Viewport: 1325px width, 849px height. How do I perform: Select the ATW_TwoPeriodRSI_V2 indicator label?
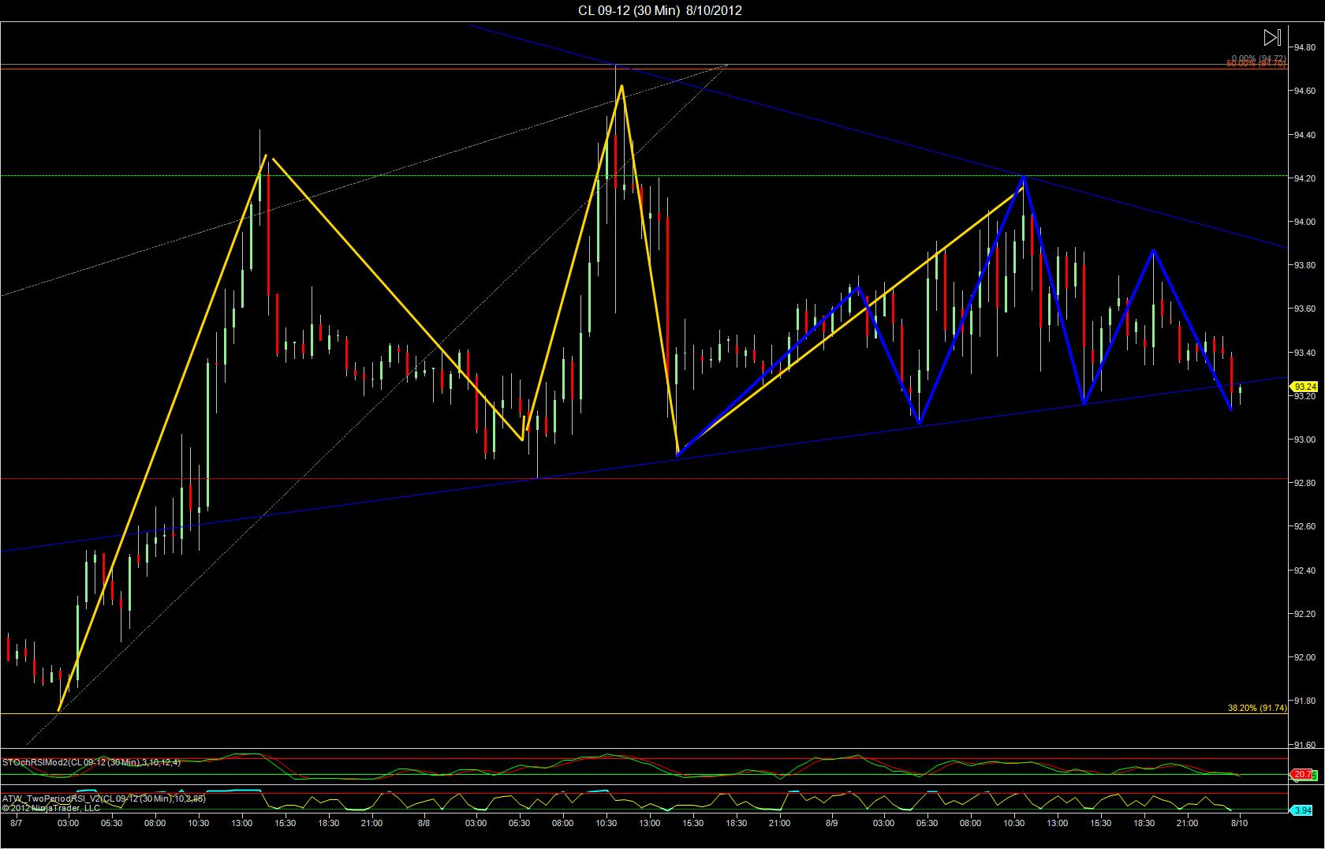tap(104, 799)
